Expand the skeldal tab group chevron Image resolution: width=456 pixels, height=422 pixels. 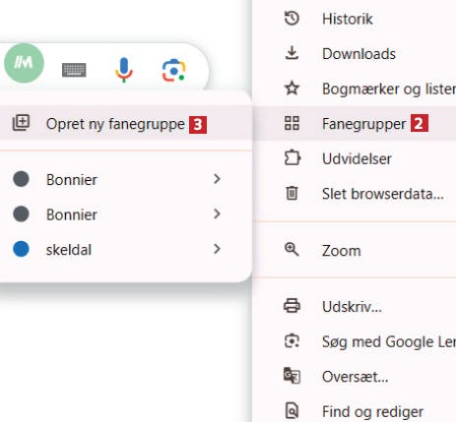click(217, 249)
